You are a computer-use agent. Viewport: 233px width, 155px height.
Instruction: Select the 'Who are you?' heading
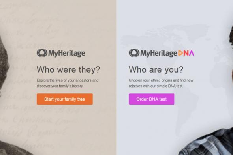pos(156,69)
